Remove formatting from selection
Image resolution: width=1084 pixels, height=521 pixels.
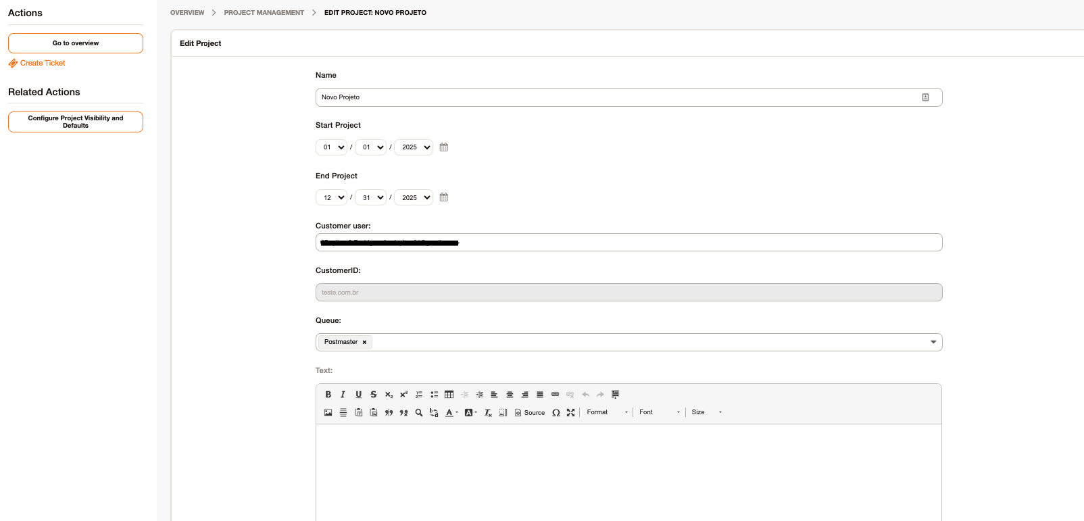pyautogui.click(x=488, y=412)
